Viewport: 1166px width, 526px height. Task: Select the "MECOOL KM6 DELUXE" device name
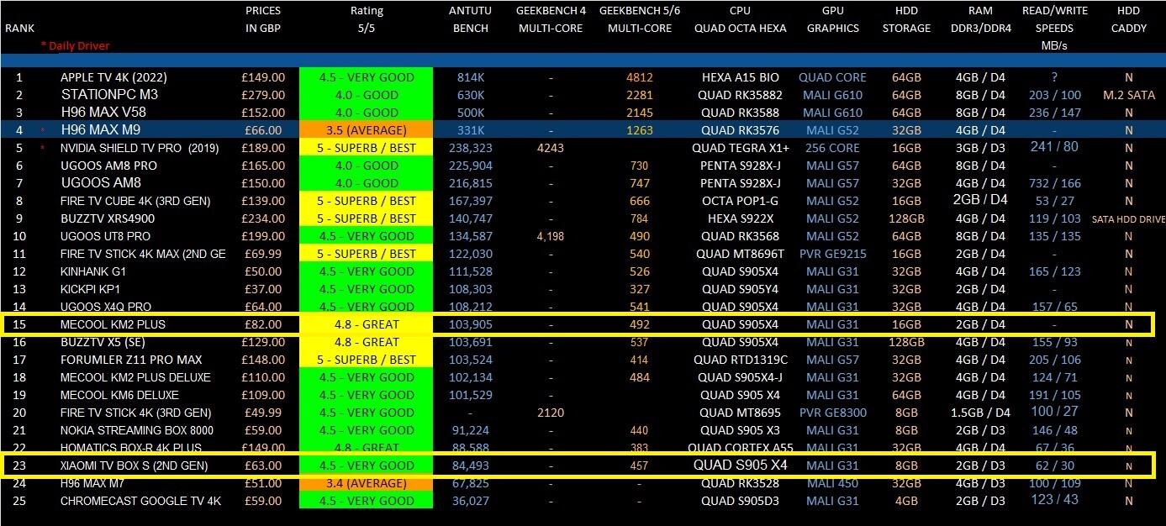pos(119,395)
